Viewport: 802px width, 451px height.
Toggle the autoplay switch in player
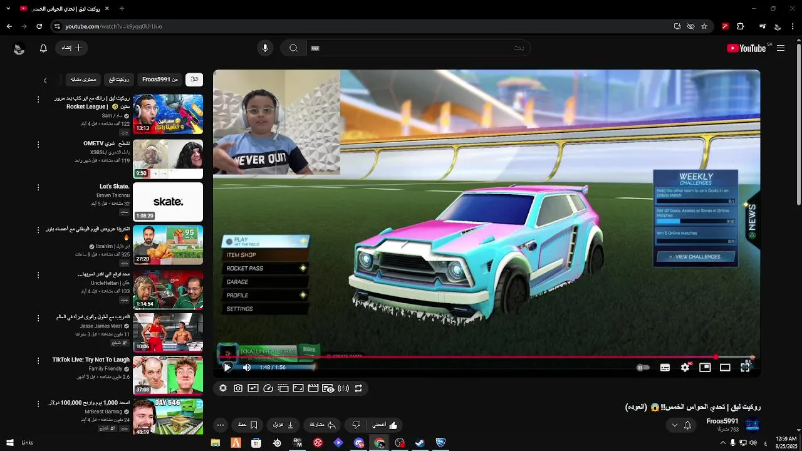(x=643, y=368)
